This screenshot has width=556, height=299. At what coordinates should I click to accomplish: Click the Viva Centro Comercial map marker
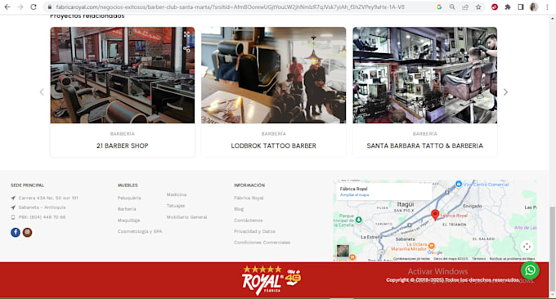(x=459, y=184)
